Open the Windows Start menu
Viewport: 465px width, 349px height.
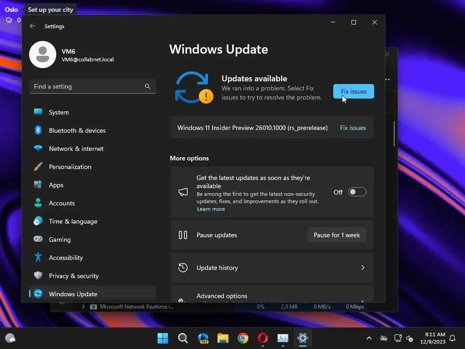point(163,338)
